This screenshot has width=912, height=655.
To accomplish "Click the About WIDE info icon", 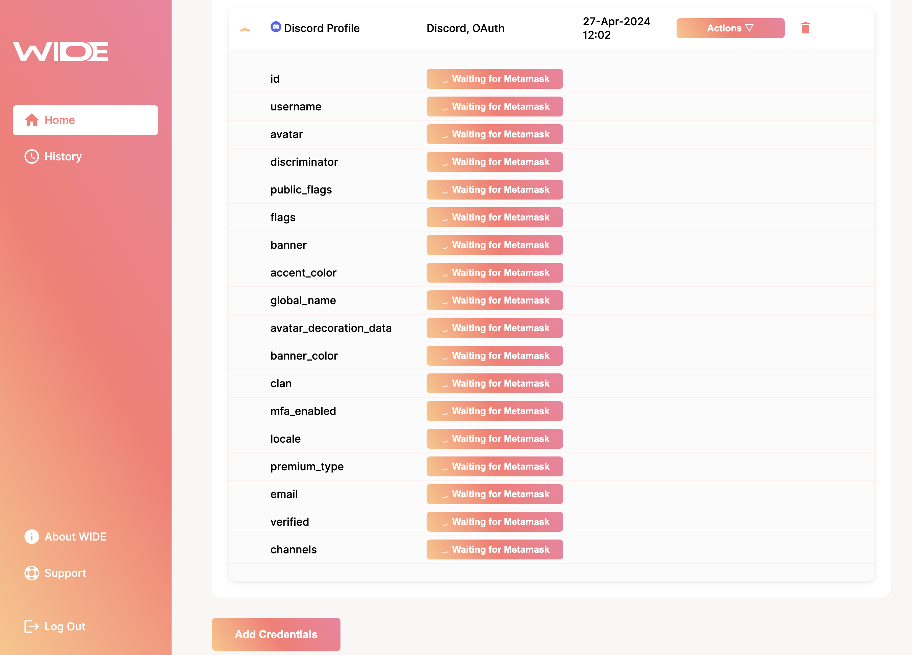I will point(32,536).
